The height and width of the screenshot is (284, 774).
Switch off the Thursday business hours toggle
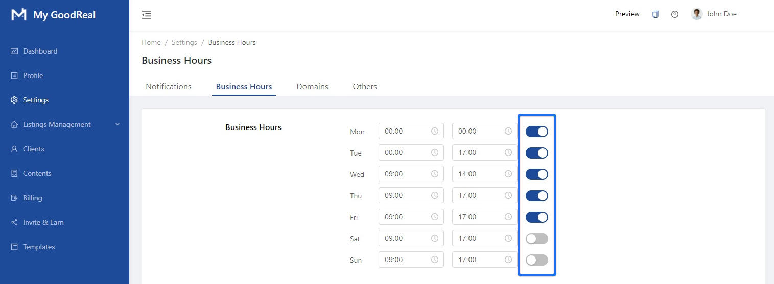536,196
